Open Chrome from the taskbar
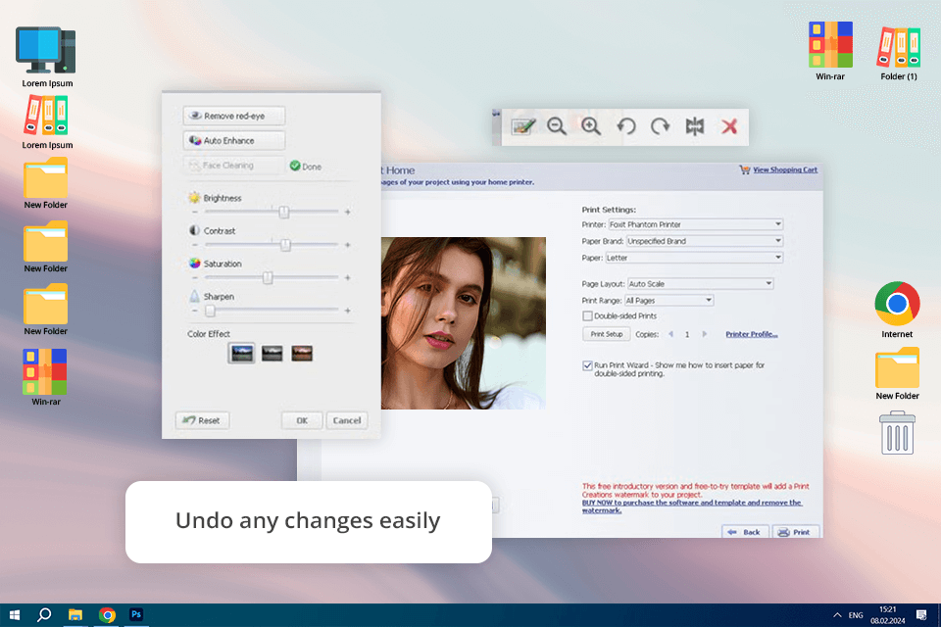Image resolution: width=941 pixels, height=627 pixels. click(107, 615)
